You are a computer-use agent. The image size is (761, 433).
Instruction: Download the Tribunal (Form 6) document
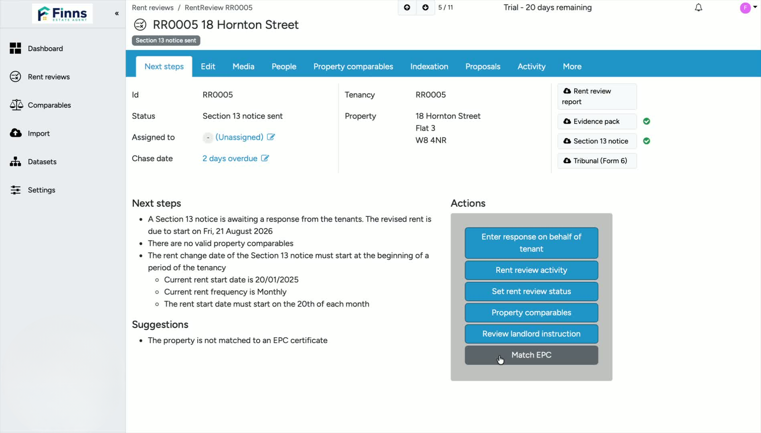click(x=597, y=161)
